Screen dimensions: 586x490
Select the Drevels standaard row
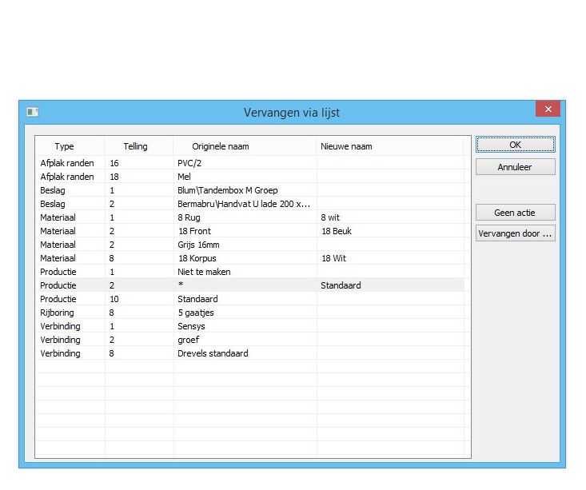(x=212, y=353)
